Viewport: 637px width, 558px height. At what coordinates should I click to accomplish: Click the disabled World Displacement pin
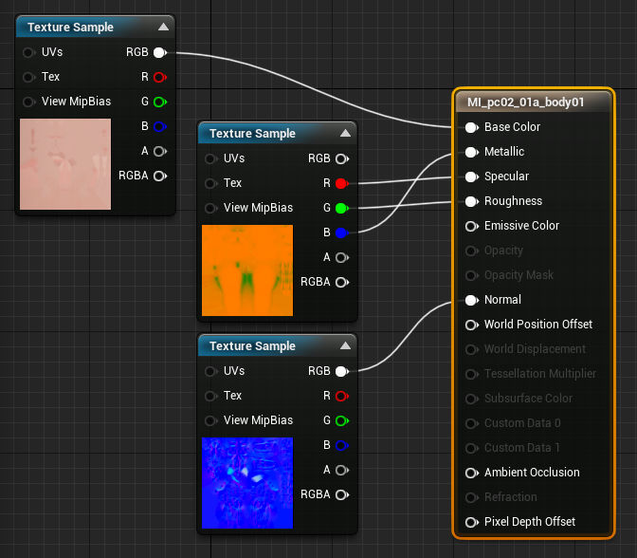(472, 349)
